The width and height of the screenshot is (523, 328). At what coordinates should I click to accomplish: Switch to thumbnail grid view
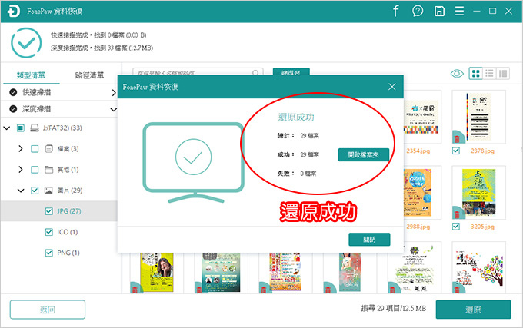coord(475,73)
